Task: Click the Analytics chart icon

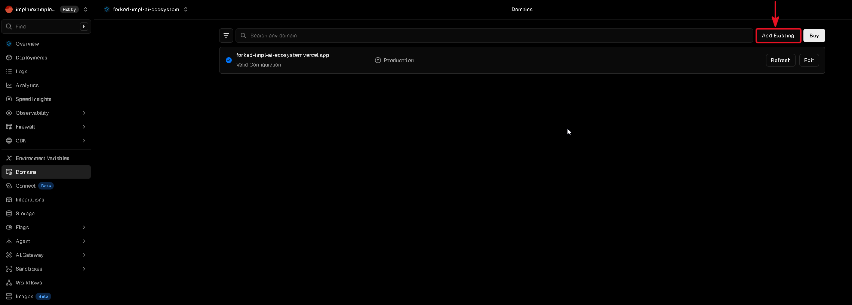Action: 9,85
